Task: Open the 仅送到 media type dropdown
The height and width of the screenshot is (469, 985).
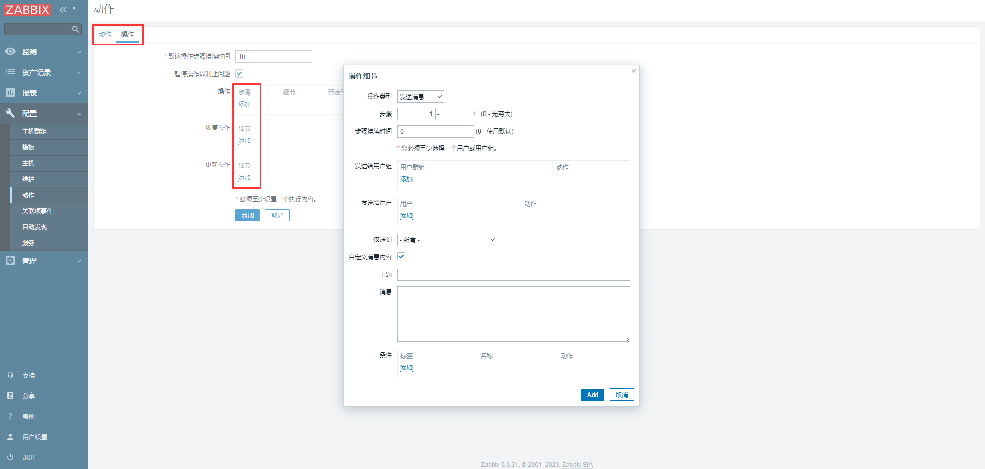Action: [x=447, y=240]
